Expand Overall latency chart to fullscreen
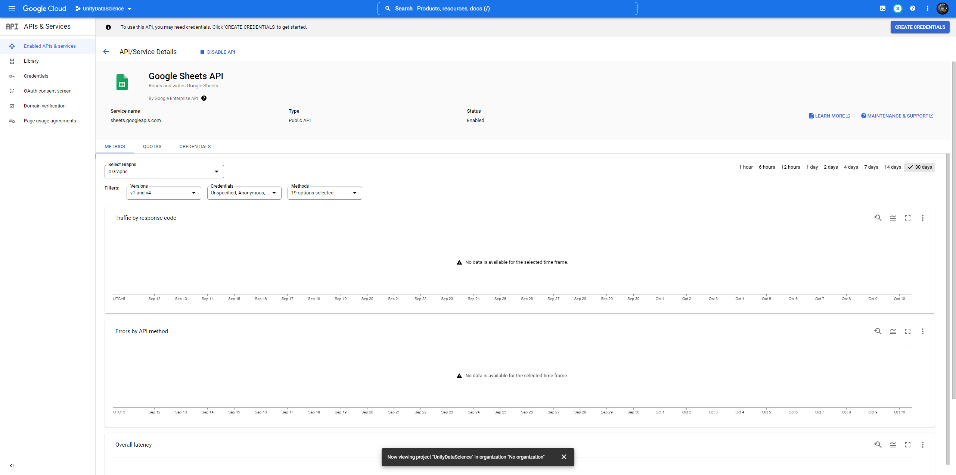The image size is (956, 475). point(908,445)
